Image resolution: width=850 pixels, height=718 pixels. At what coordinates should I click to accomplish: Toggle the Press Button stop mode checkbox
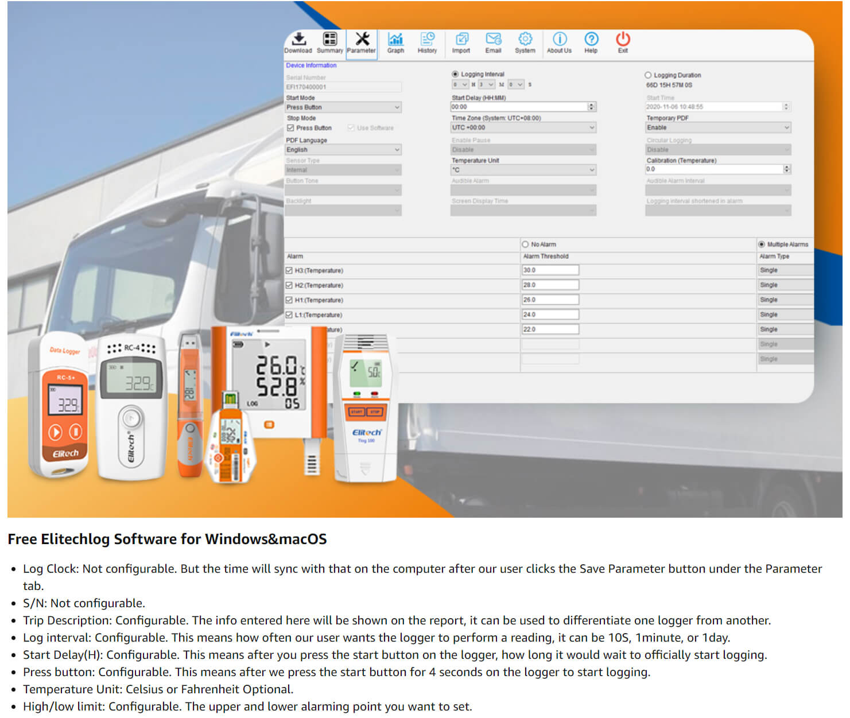point(290,128)
